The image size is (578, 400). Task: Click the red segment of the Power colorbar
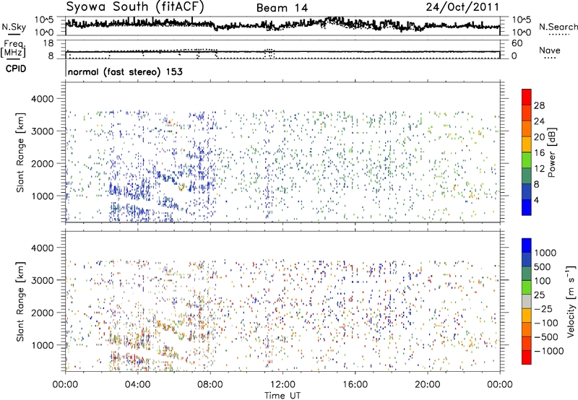pyautogui.click(x=527, y=97)
